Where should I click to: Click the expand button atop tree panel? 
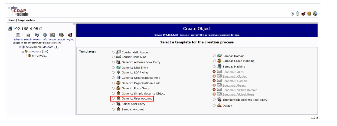click(x=74, y=24)
